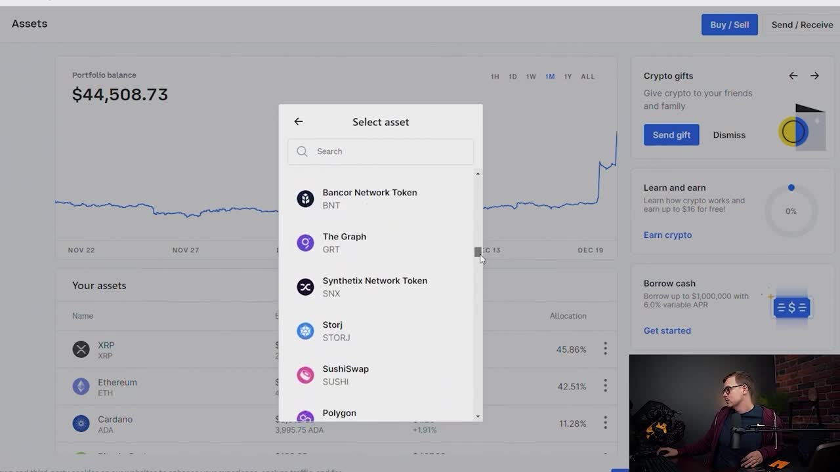Click the 11.28% allocation value
840x472 pixels.
(x=572, y=424)
